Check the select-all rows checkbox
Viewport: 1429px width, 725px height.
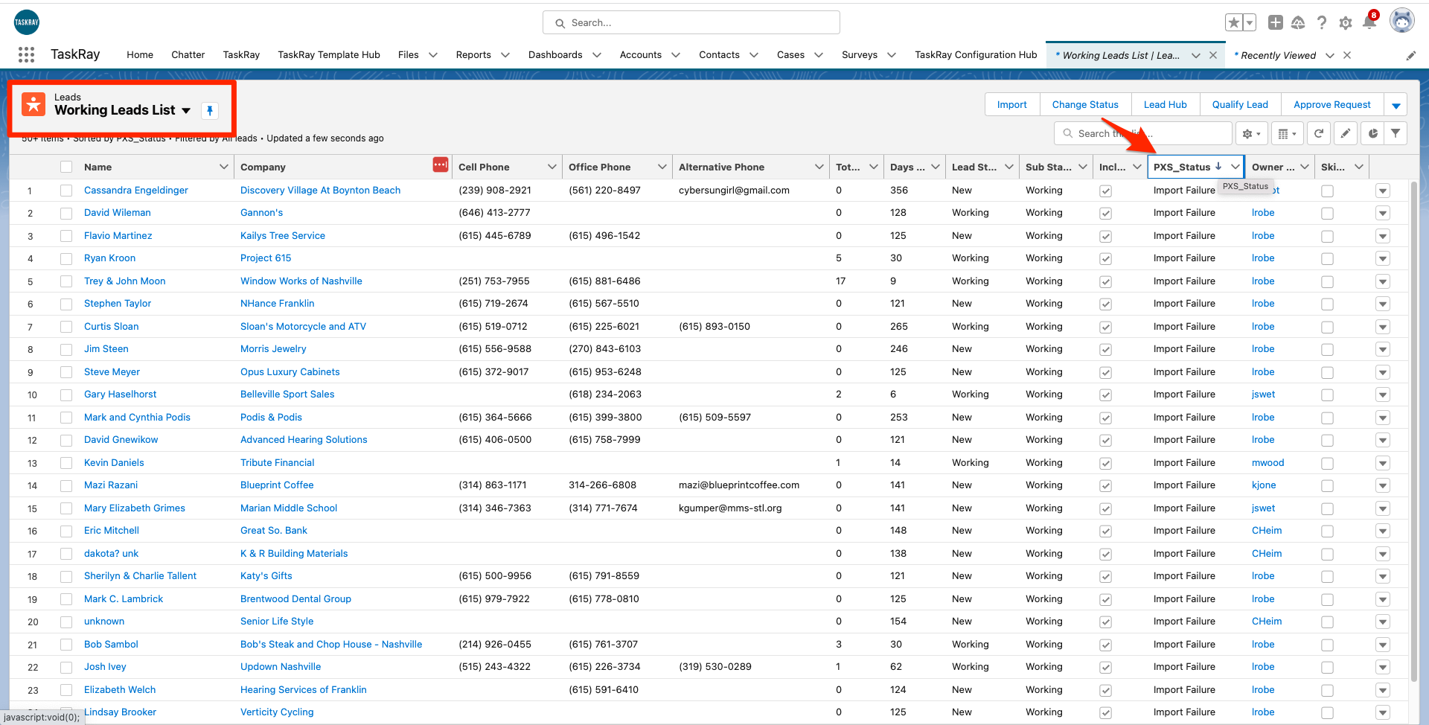coord(66,167)
